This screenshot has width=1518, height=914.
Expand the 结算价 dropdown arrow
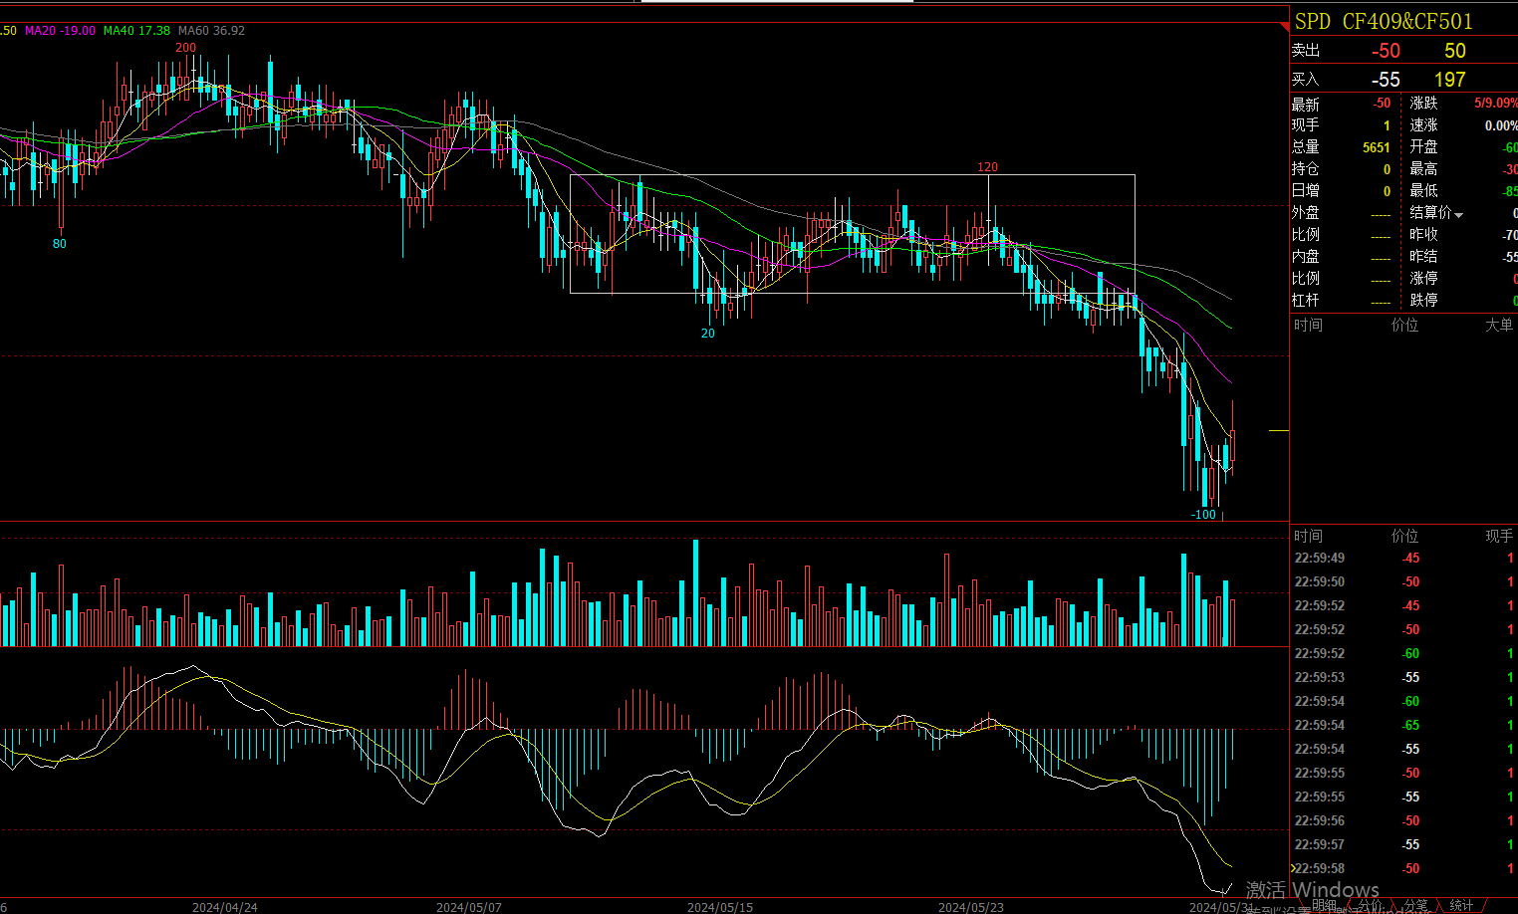(x=1459, y=214)
